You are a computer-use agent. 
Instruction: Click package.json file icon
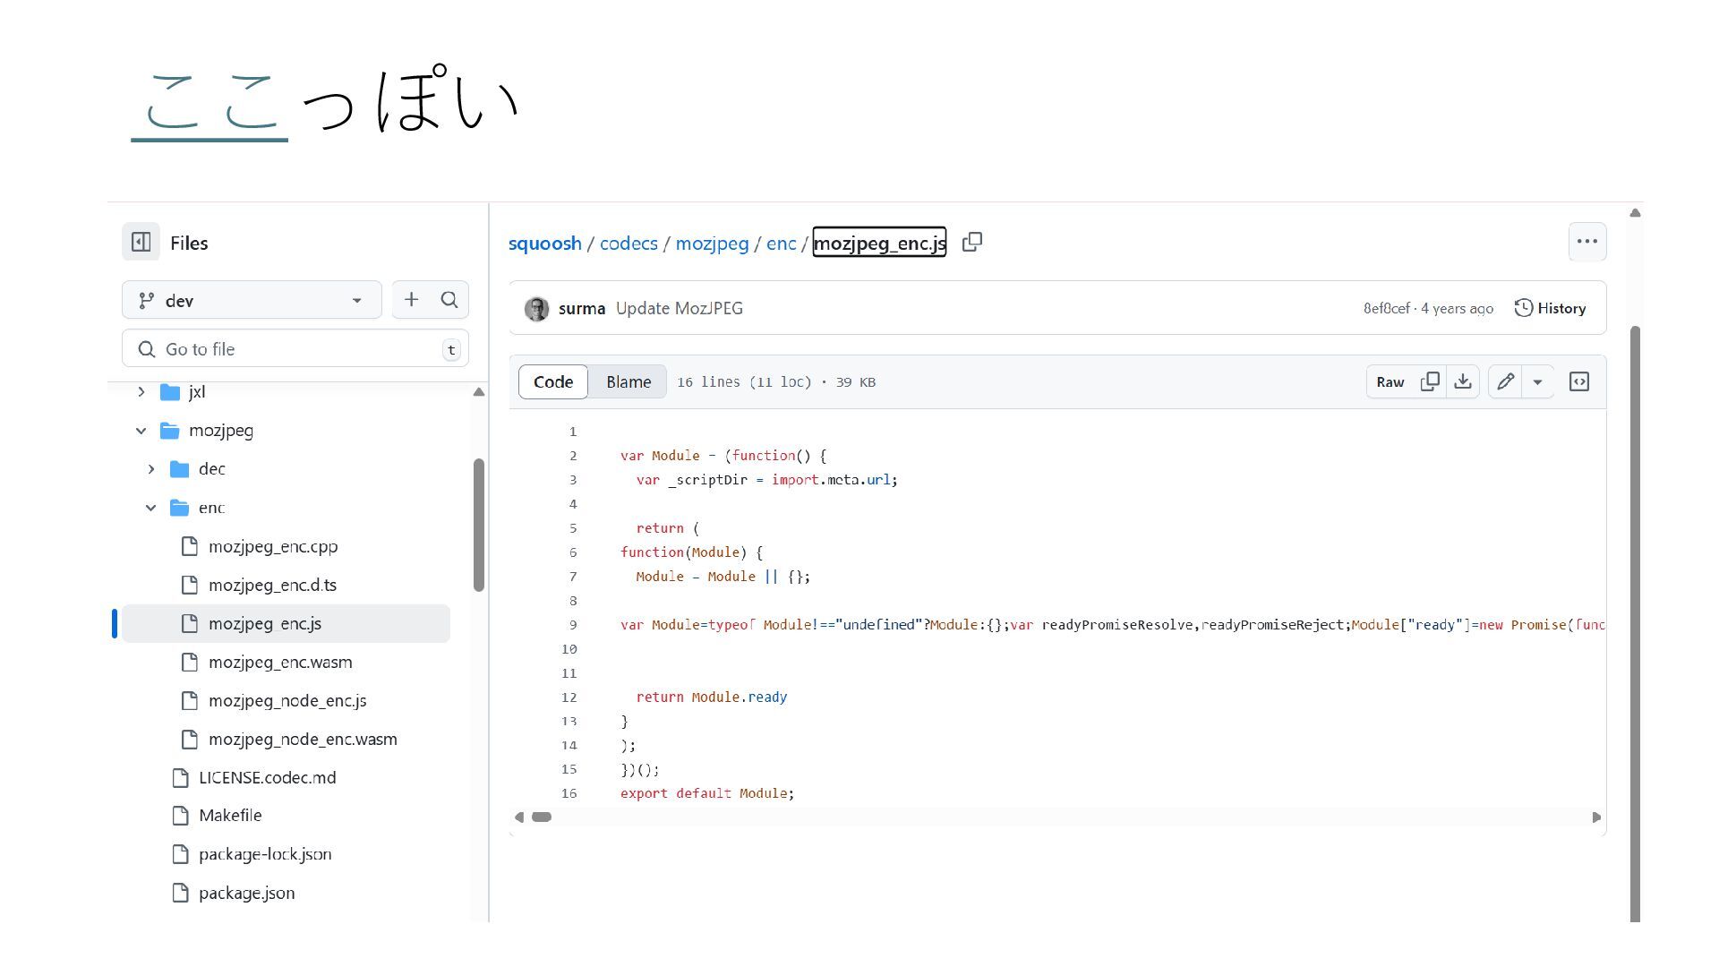(180, 893)
